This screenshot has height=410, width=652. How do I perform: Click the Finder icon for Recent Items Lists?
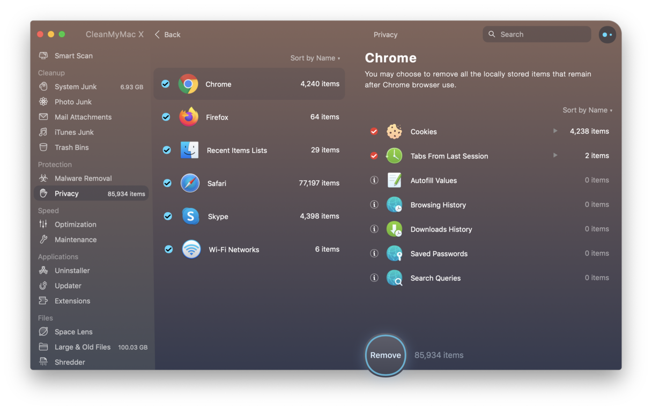pos(189,150)
